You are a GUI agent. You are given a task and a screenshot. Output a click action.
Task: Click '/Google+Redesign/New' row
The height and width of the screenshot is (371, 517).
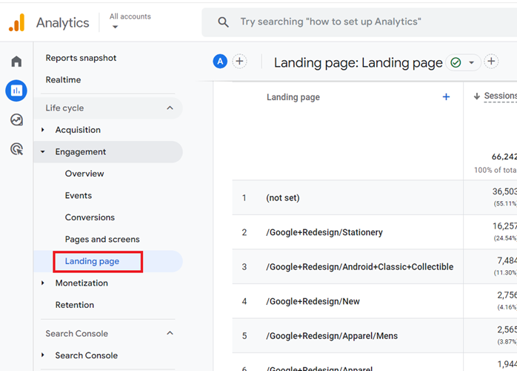click(x=374, y=301)
